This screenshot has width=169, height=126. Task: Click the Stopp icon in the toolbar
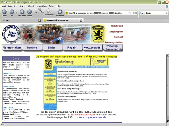[x=30, y=12]
